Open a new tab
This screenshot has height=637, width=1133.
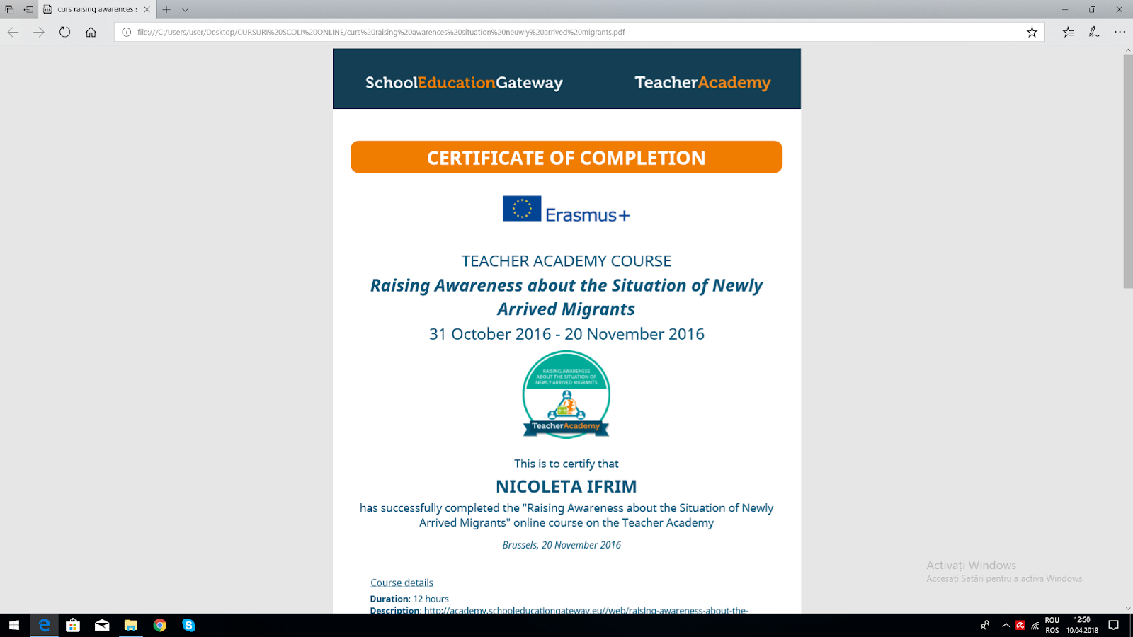pyautogui.click(x=166, y=9)
